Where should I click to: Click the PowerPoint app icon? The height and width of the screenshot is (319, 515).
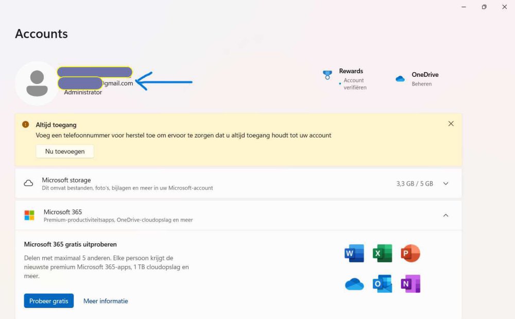tap(410, 254)
